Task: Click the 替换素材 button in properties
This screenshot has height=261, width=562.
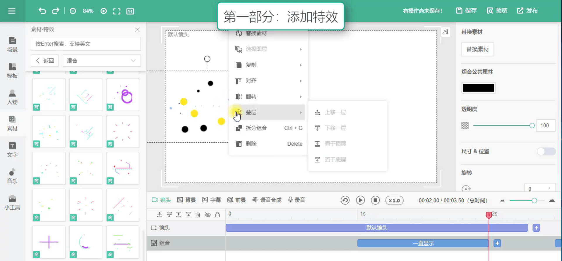Action: (x=477, y=49)
